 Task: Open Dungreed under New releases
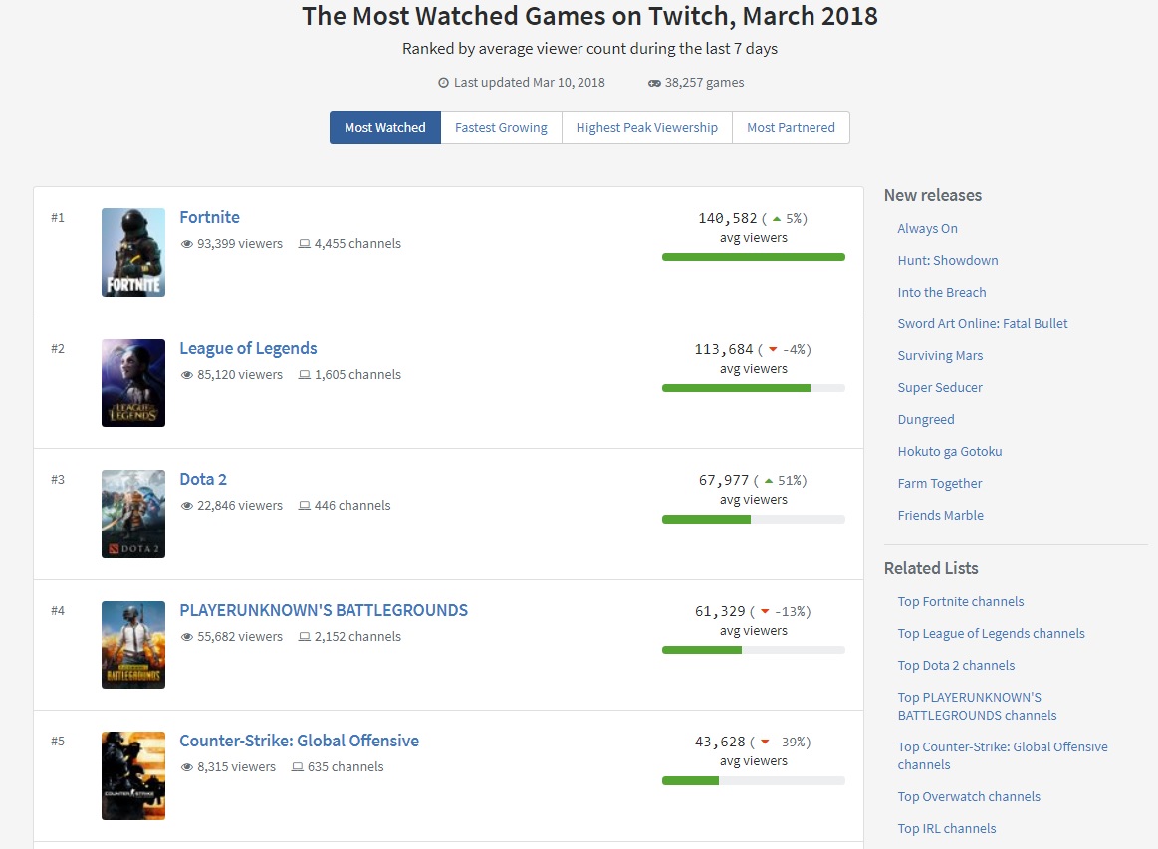pyautogui.click(x=926, y=419)
